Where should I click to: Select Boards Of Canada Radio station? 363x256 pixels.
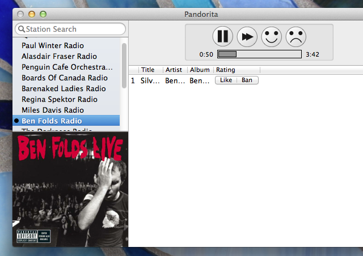click(66, 78)
